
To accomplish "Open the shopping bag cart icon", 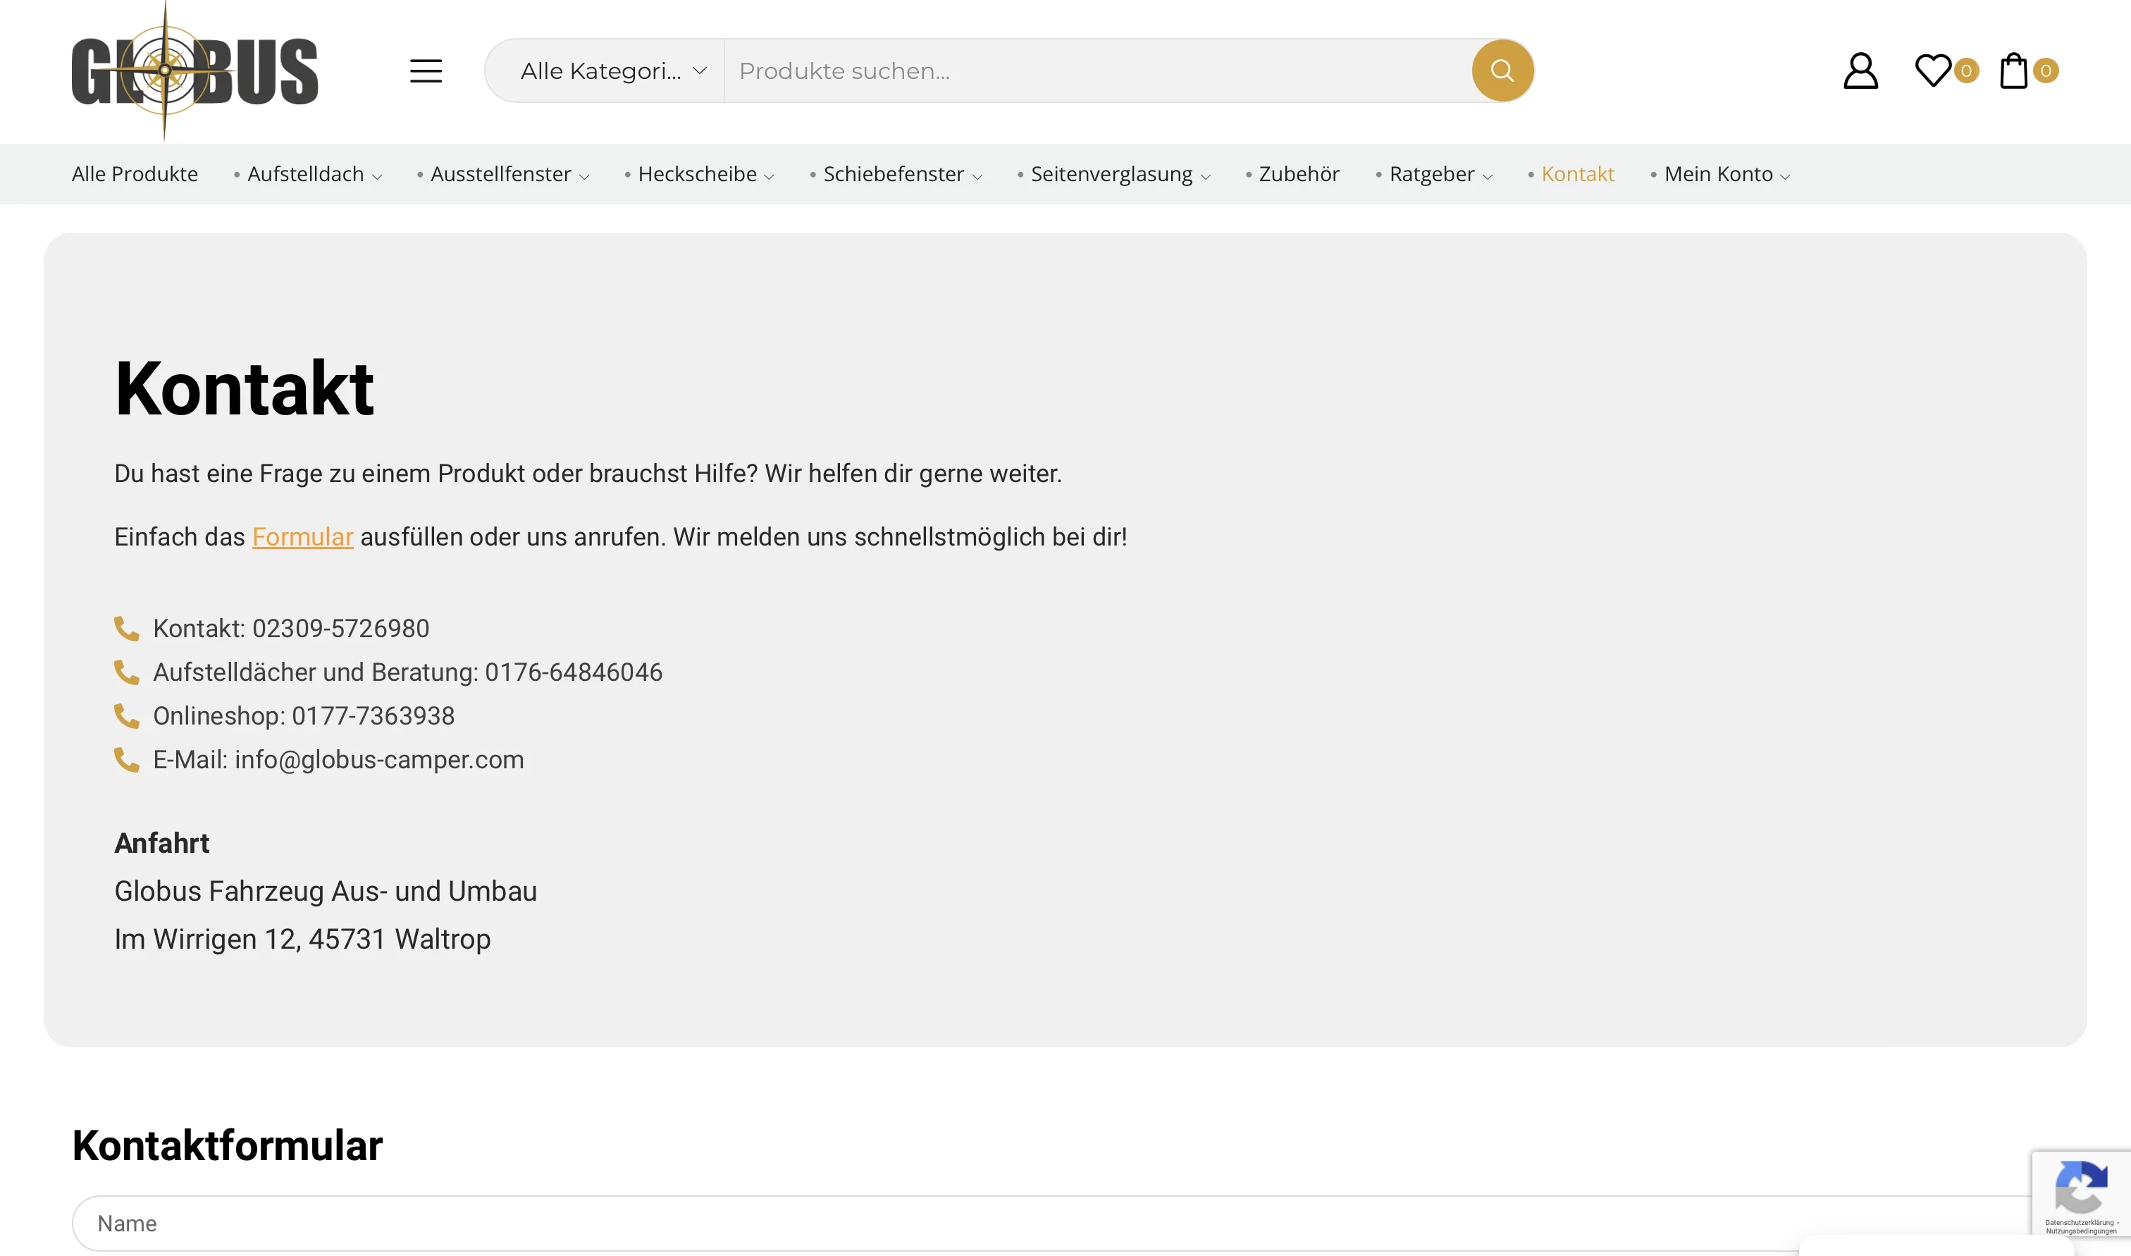I will pos(2013,71).
